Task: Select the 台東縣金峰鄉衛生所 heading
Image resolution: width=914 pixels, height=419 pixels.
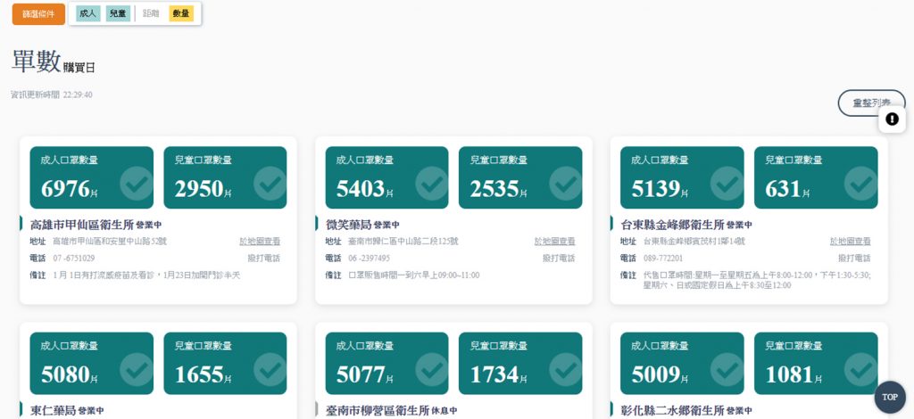Action: [x=672, y=225]
